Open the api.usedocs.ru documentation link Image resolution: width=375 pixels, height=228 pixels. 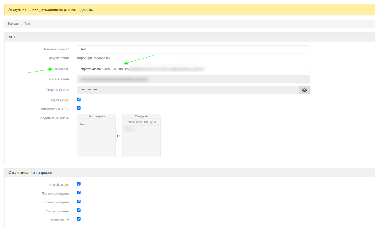[93, 58]
